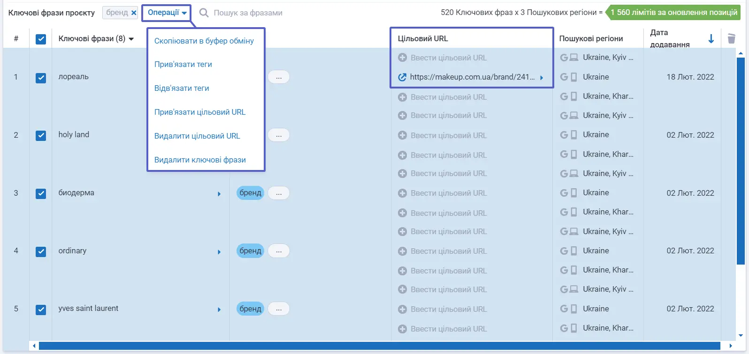Image resolution: width=749 pixels, height=354 pixels.
Task: Click the trash icon in table header
Action: 731,38
